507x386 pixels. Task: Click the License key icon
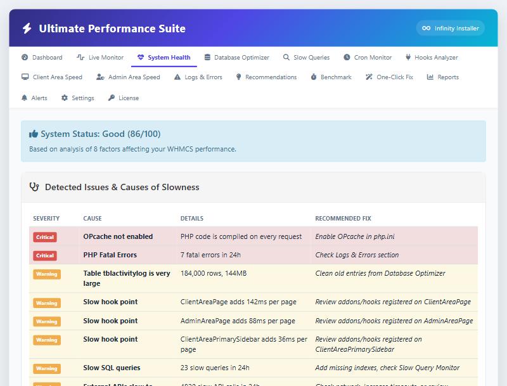click(x=112, y=98)
